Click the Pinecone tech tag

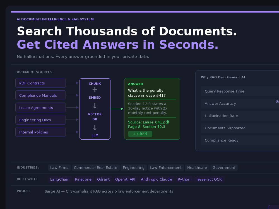point(83,179)
